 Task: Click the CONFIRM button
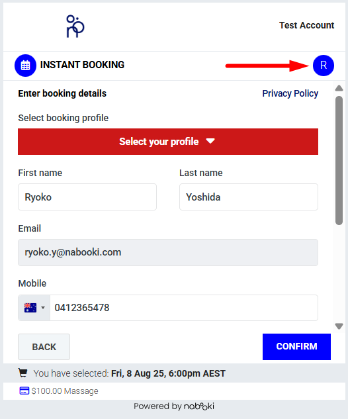click(296, 347)
